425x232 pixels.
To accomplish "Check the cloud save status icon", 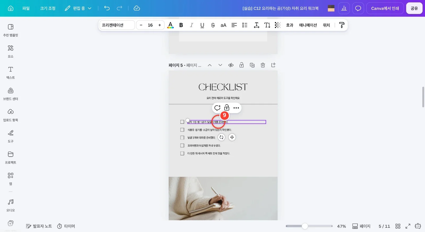I will 137,8.
